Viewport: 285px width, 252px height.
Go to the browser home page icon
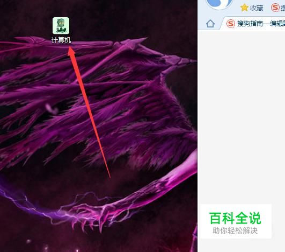210,24
